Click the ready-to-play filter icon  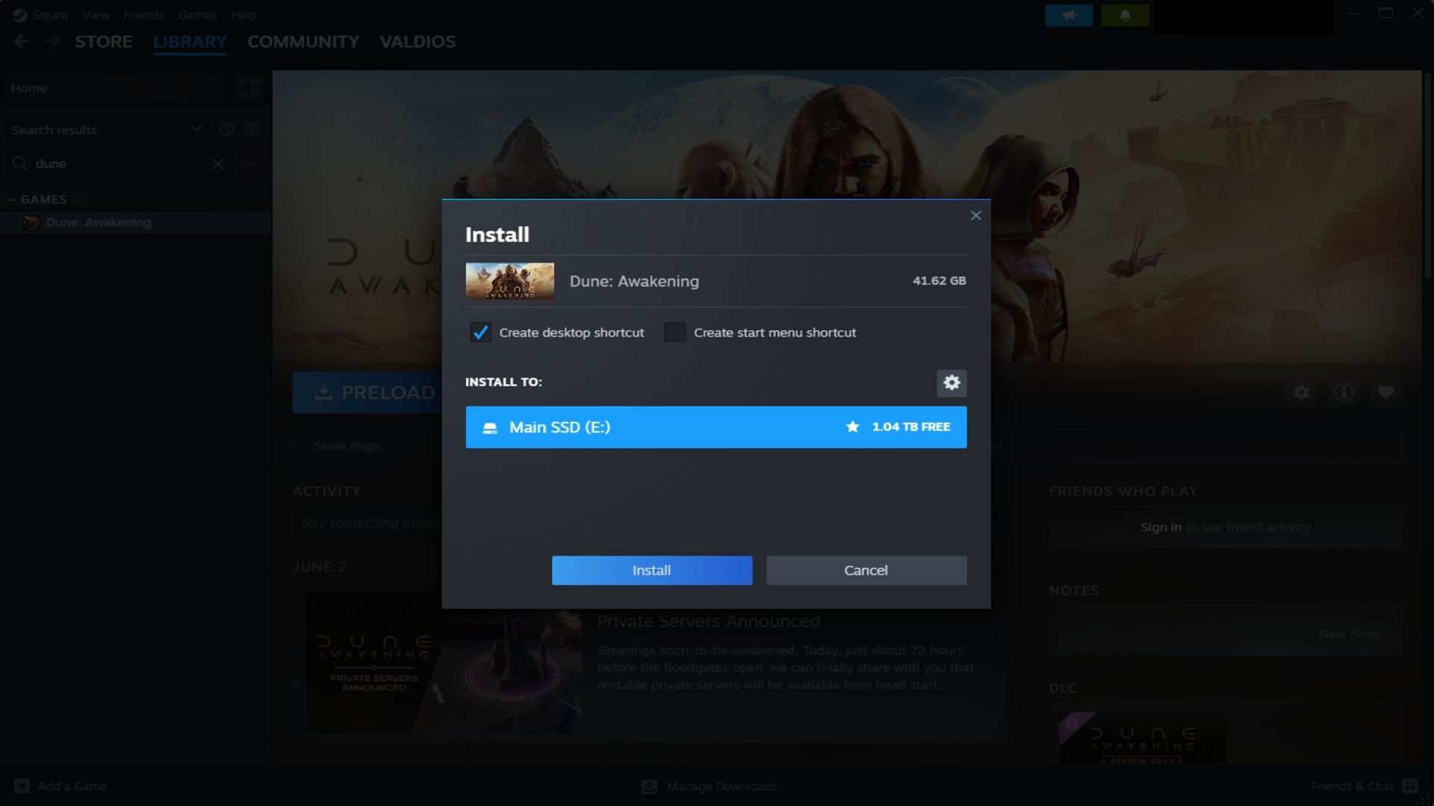pos(252,129)
